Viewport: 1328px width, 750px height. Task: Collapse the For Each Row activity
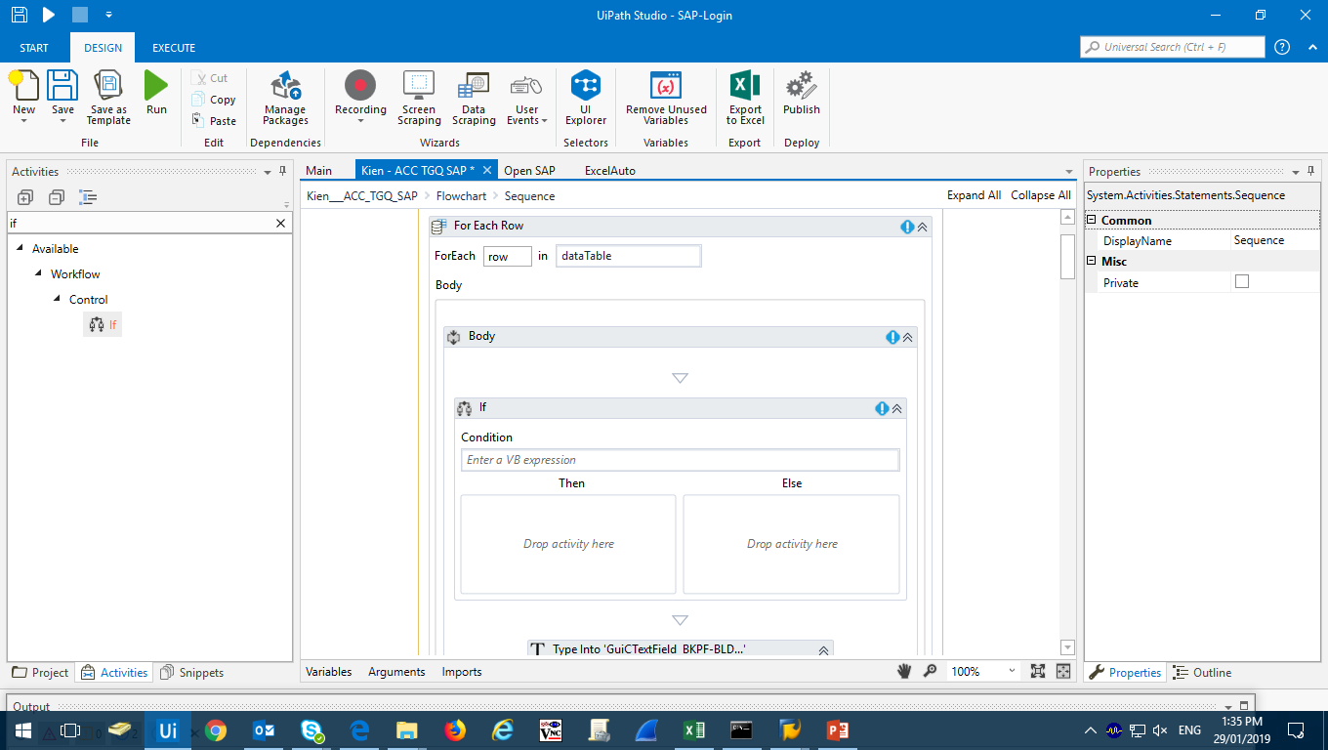[x=922, y=227]
